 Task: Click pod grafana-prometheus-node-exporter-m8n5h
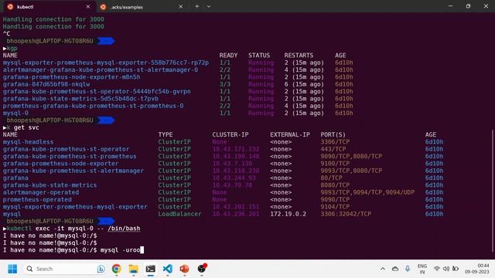click(71, 77)
